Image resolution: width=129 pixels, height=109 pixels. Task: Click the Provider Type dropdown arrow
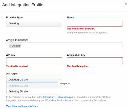tap(59, 23)
